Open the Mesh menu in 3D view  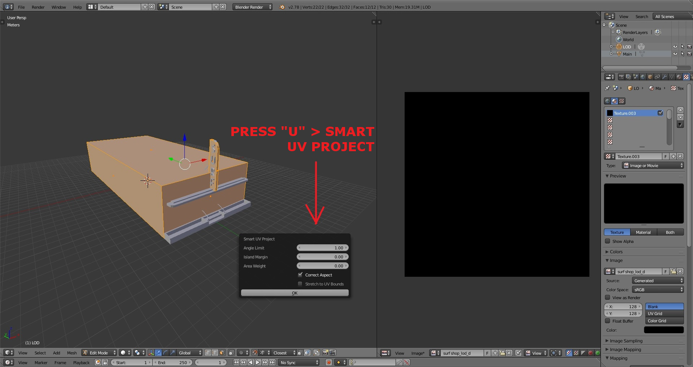tap(72, 353)
